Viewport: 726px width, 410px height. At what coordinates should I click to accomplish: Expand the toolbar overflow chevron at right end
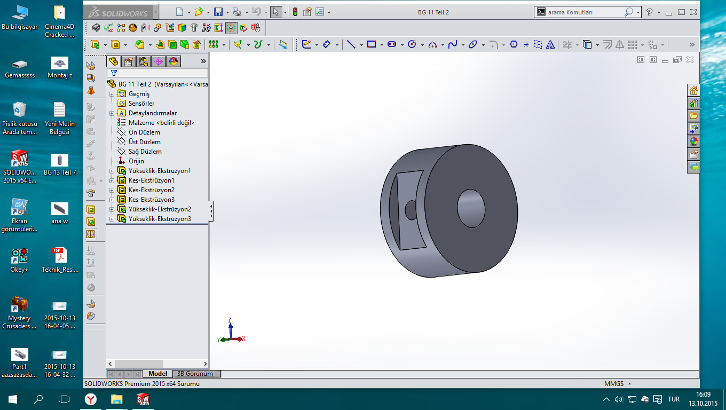[692, 44]
